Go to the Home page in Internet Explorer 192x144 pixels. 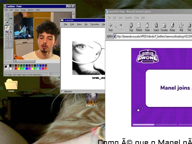[x=147, y=27]
